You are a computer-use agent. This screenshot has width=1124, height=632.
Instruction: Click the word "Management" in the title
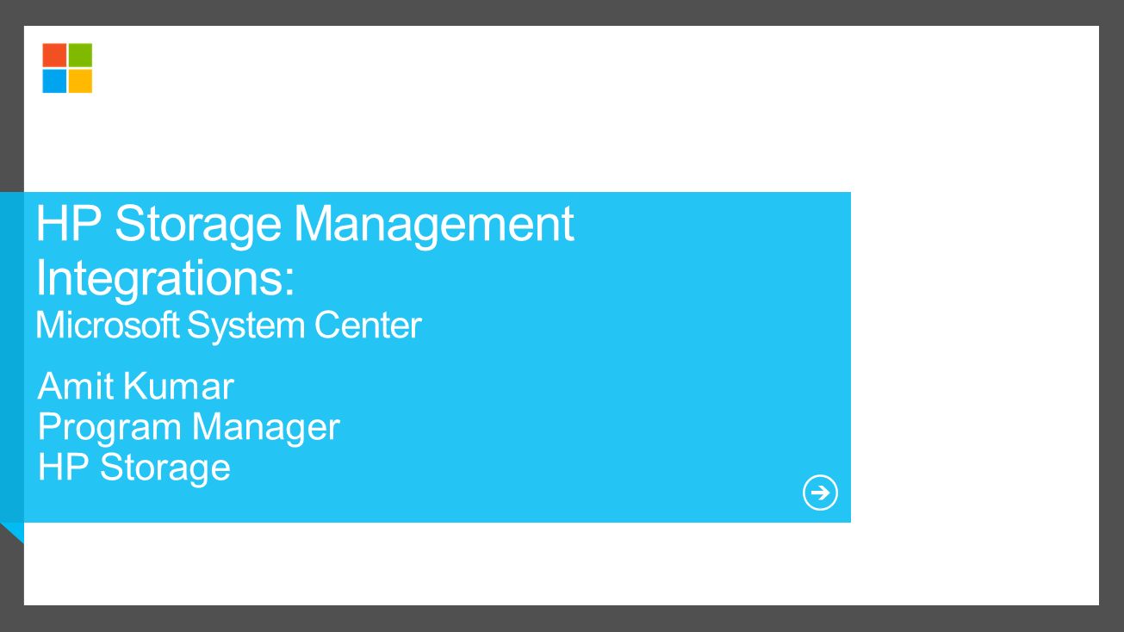coord(434,224)
